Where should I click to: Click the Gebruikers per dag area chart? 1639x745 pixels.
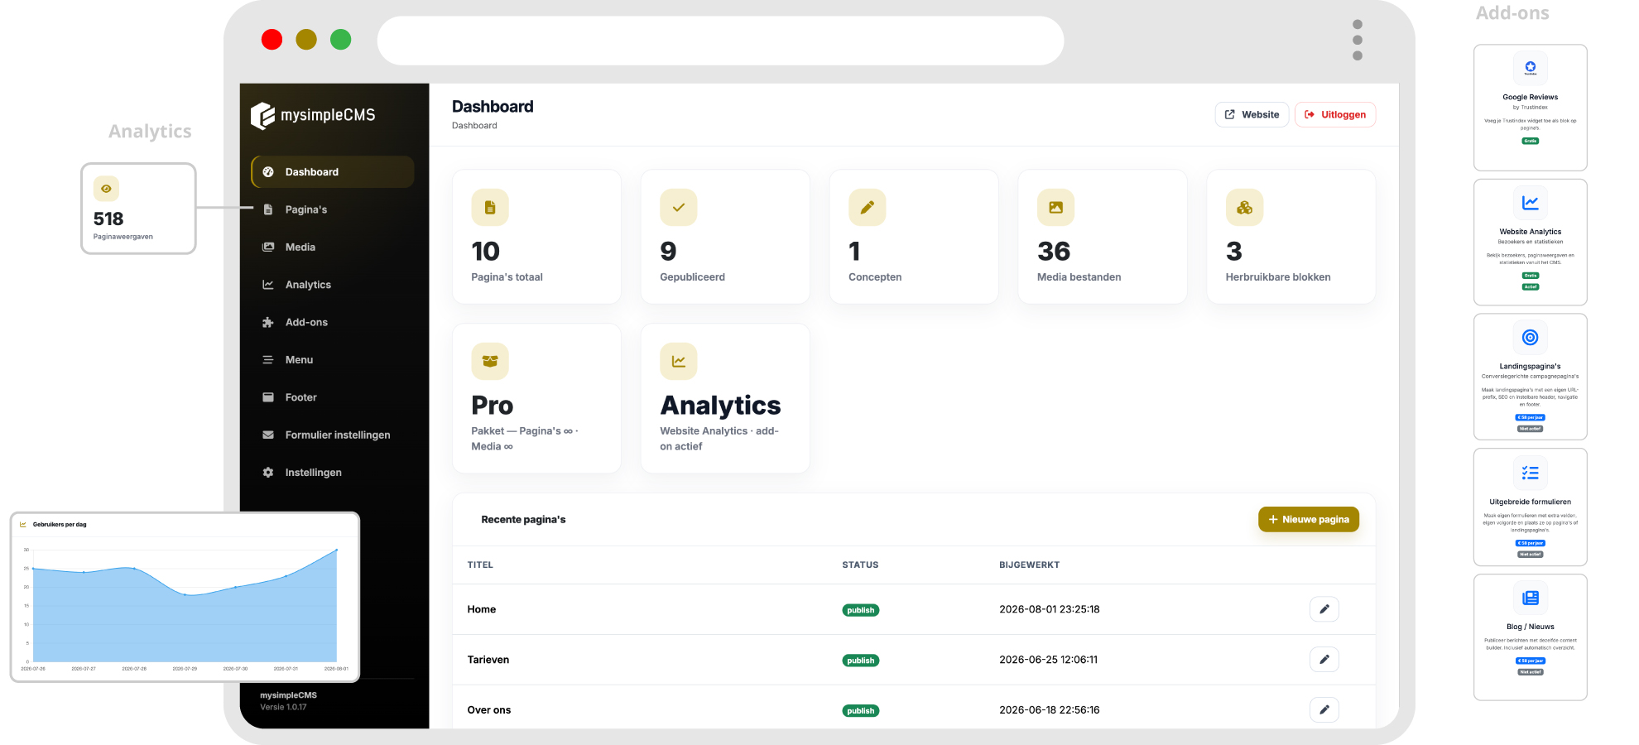click(x=185, y=607)
